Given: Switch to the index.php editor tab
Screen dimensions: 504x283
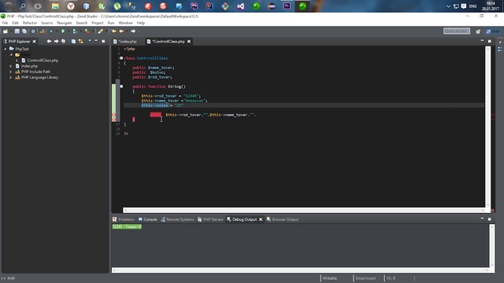Looking at the screenshot, I should click(125, 42).
